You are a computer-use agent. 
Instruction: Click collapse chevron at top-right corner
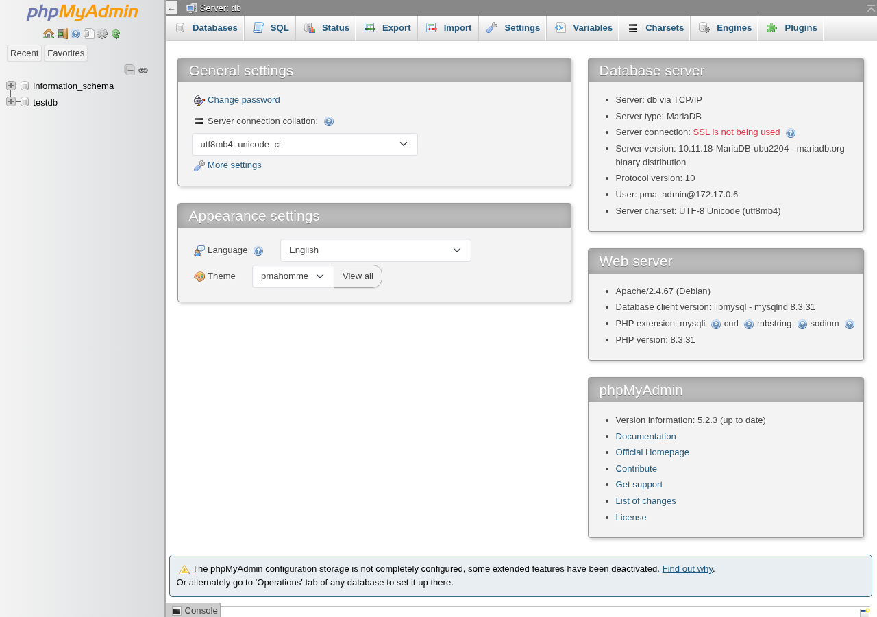(871, 7)
